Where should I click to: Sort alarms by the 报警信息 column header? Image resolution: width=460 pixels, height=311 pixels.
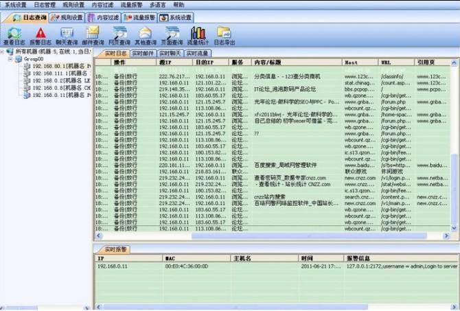402,259
